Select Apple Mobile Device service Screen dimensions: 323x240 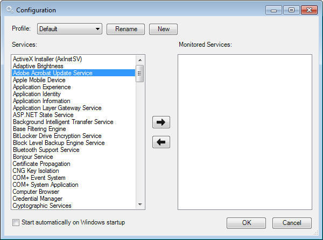pyautogui.click(x=73, y=80)
